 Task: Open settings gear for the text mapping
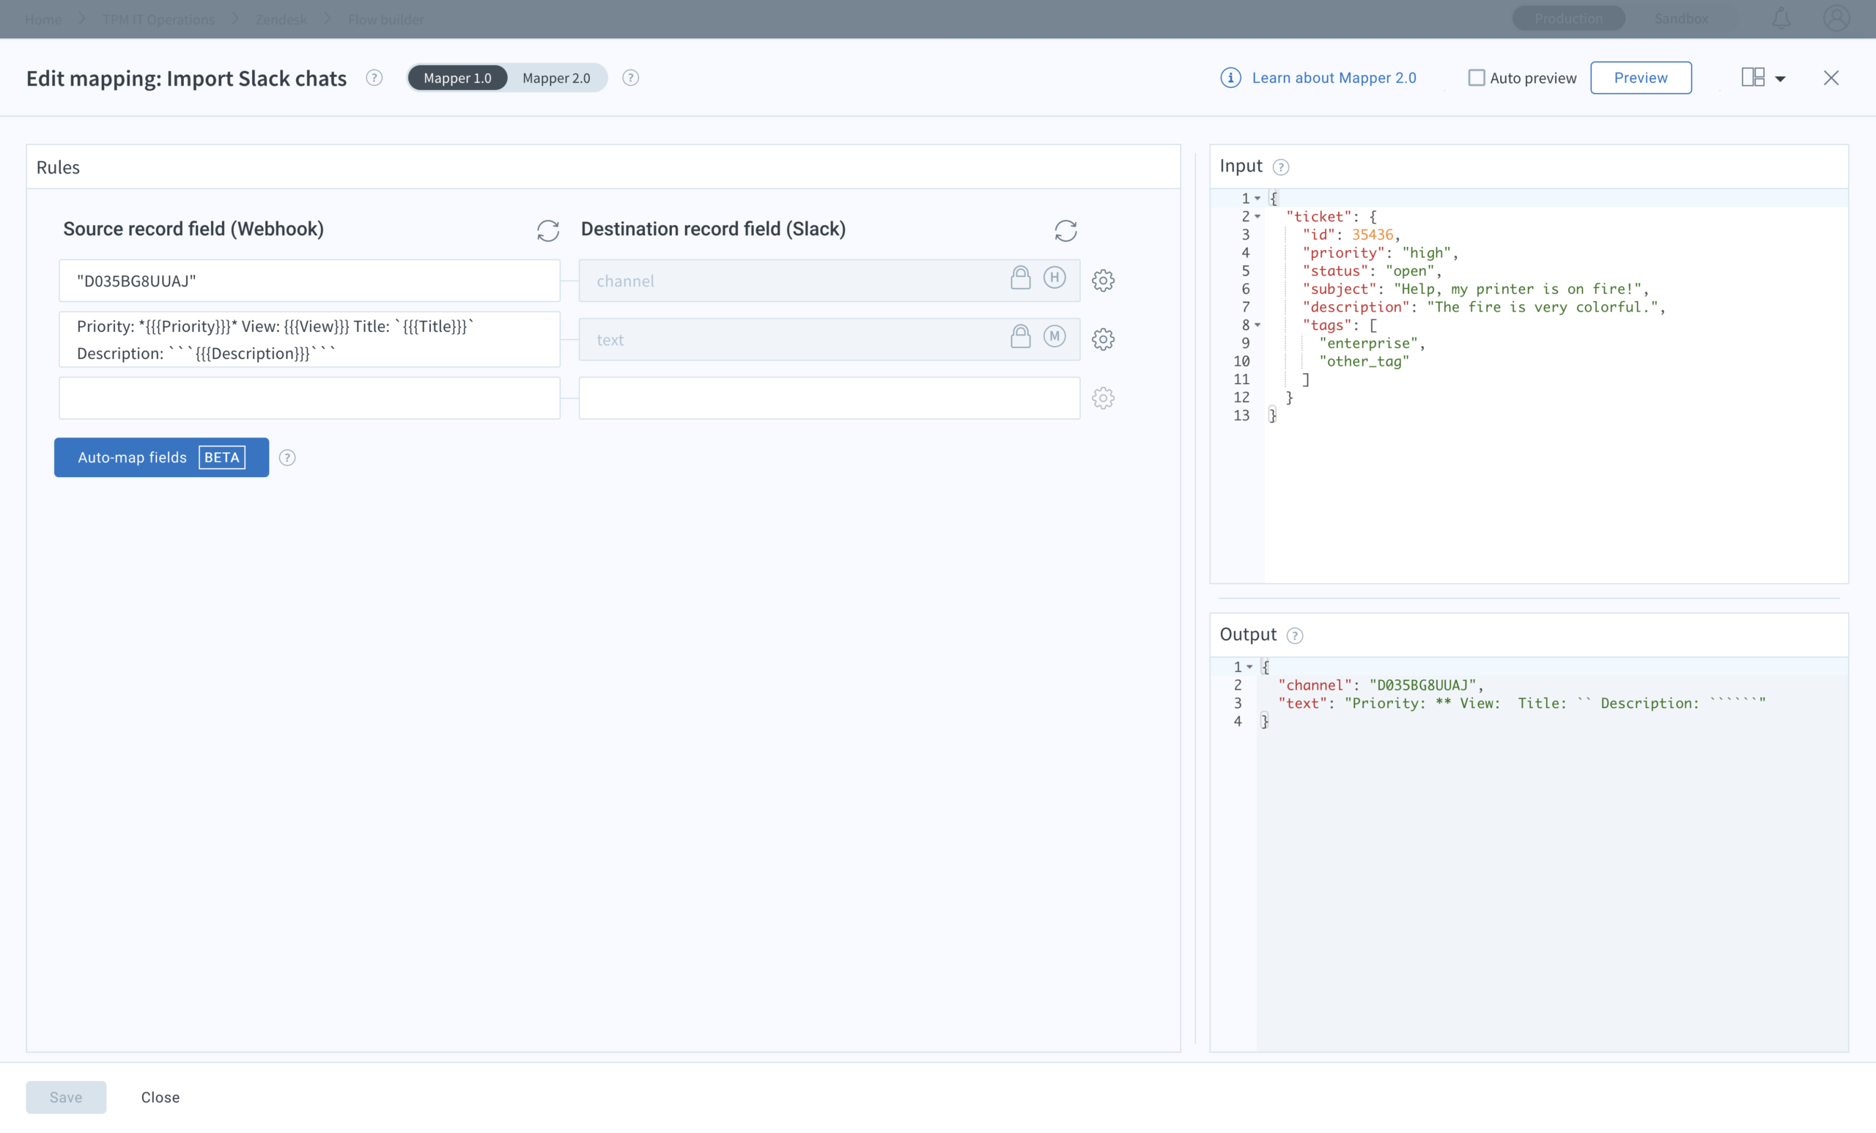(x=1103, y=339)
